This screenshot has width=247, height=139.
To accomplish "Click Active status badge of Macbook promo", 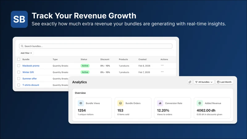I will click(x=85, y=66).
